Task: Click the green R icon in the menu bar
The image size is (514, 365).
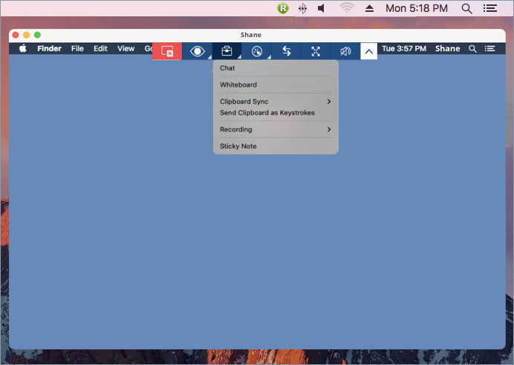Action: click(282, 8)
